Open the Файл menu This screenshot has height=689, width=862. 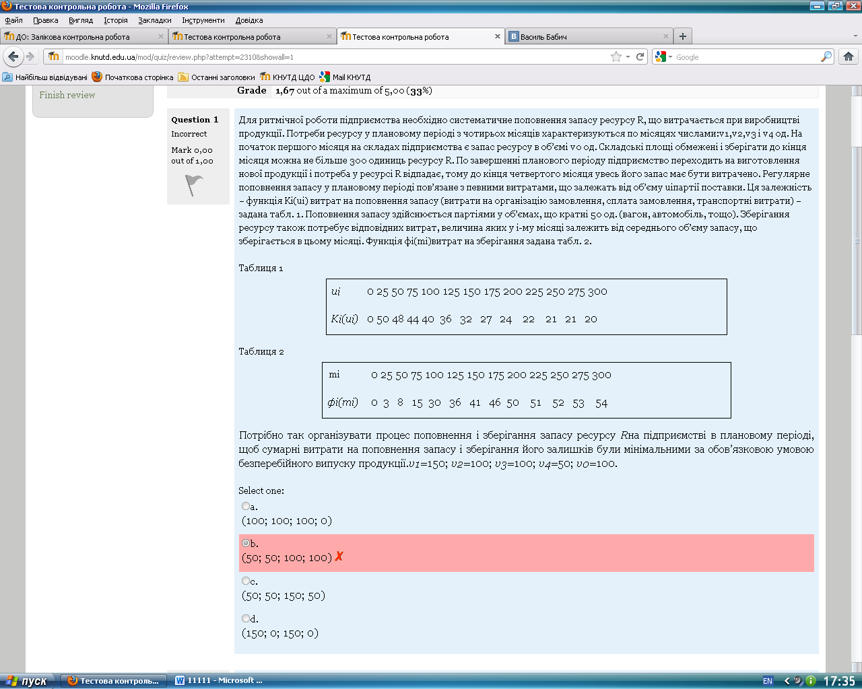tap(13, 20)
